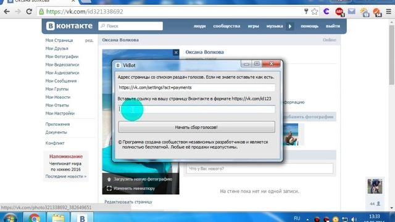Open 'Мои Ответы' in sidebar
The height and width of the screenshot is (222, 395).
(57, 105)
